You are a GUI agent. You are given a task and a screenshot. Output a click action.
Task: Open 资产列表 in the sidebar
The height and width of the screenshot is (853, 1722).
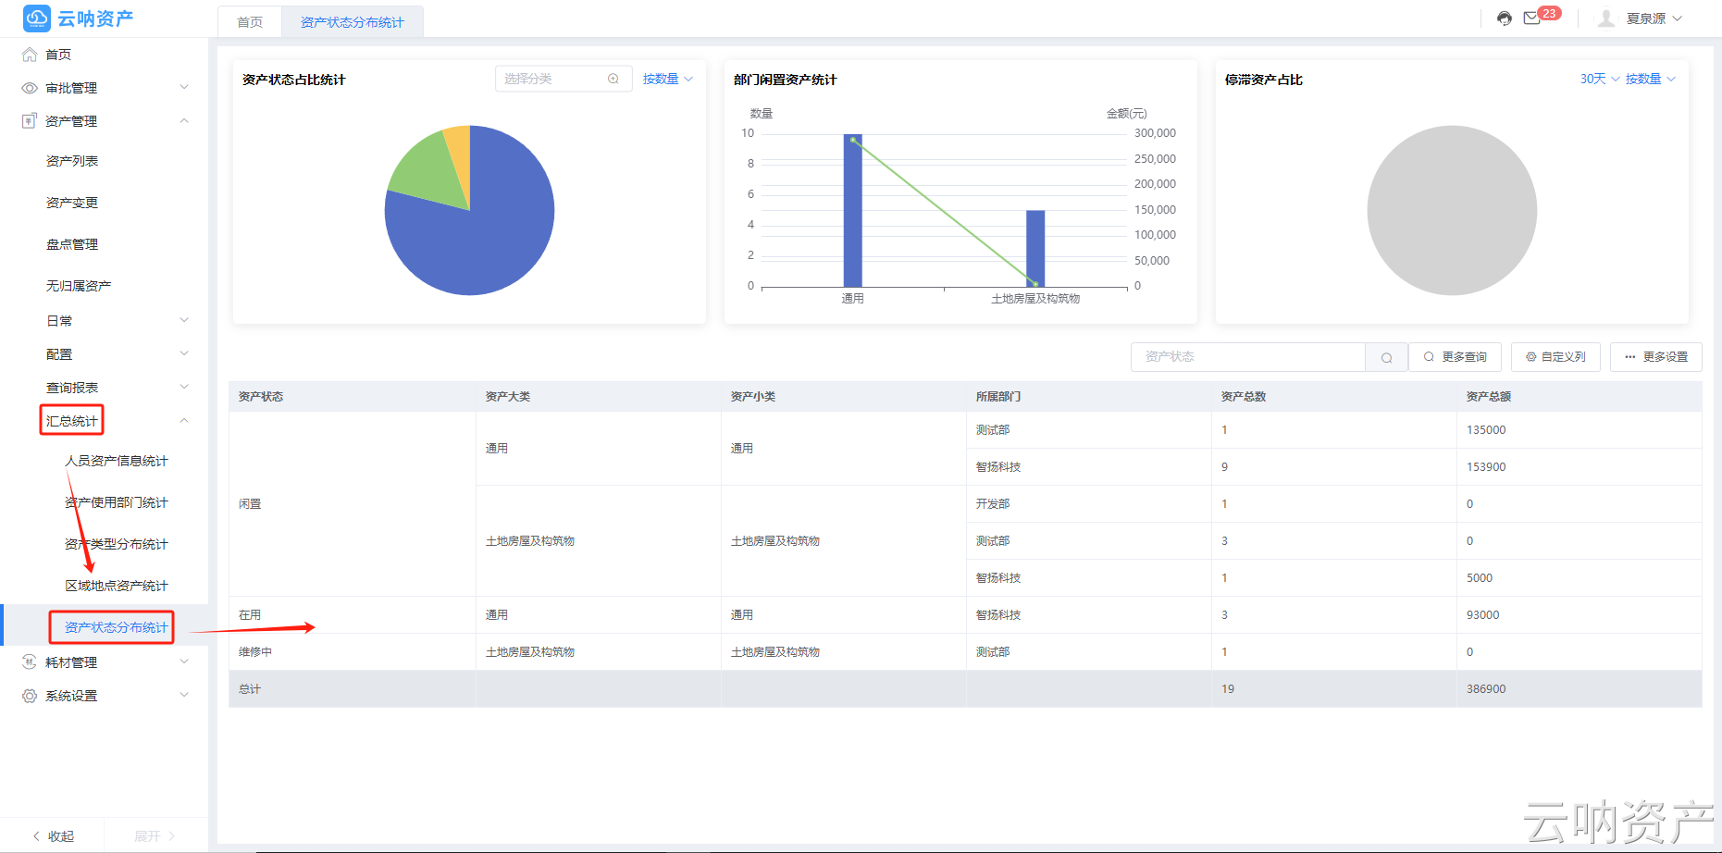pyautogui.click(x=72, y=161)
